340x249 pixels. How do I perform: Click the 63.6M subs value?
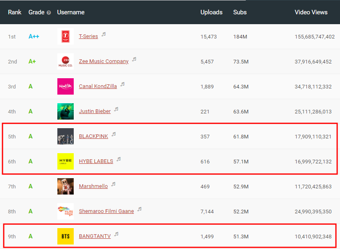click(x=241, y=112)
